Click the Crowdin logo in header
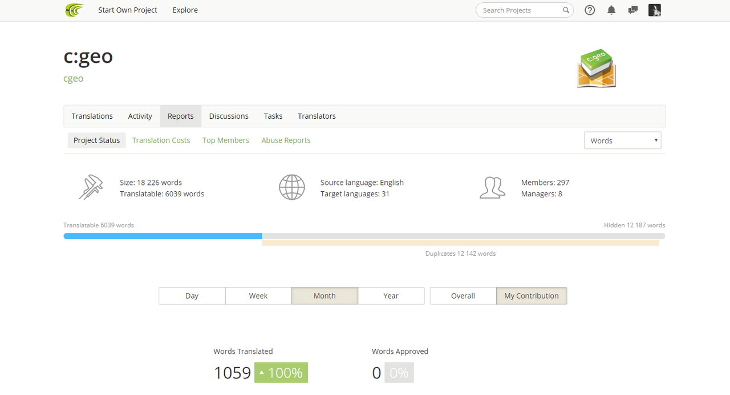730x395 pixels. pyautogui.click(x=74, y=10)
